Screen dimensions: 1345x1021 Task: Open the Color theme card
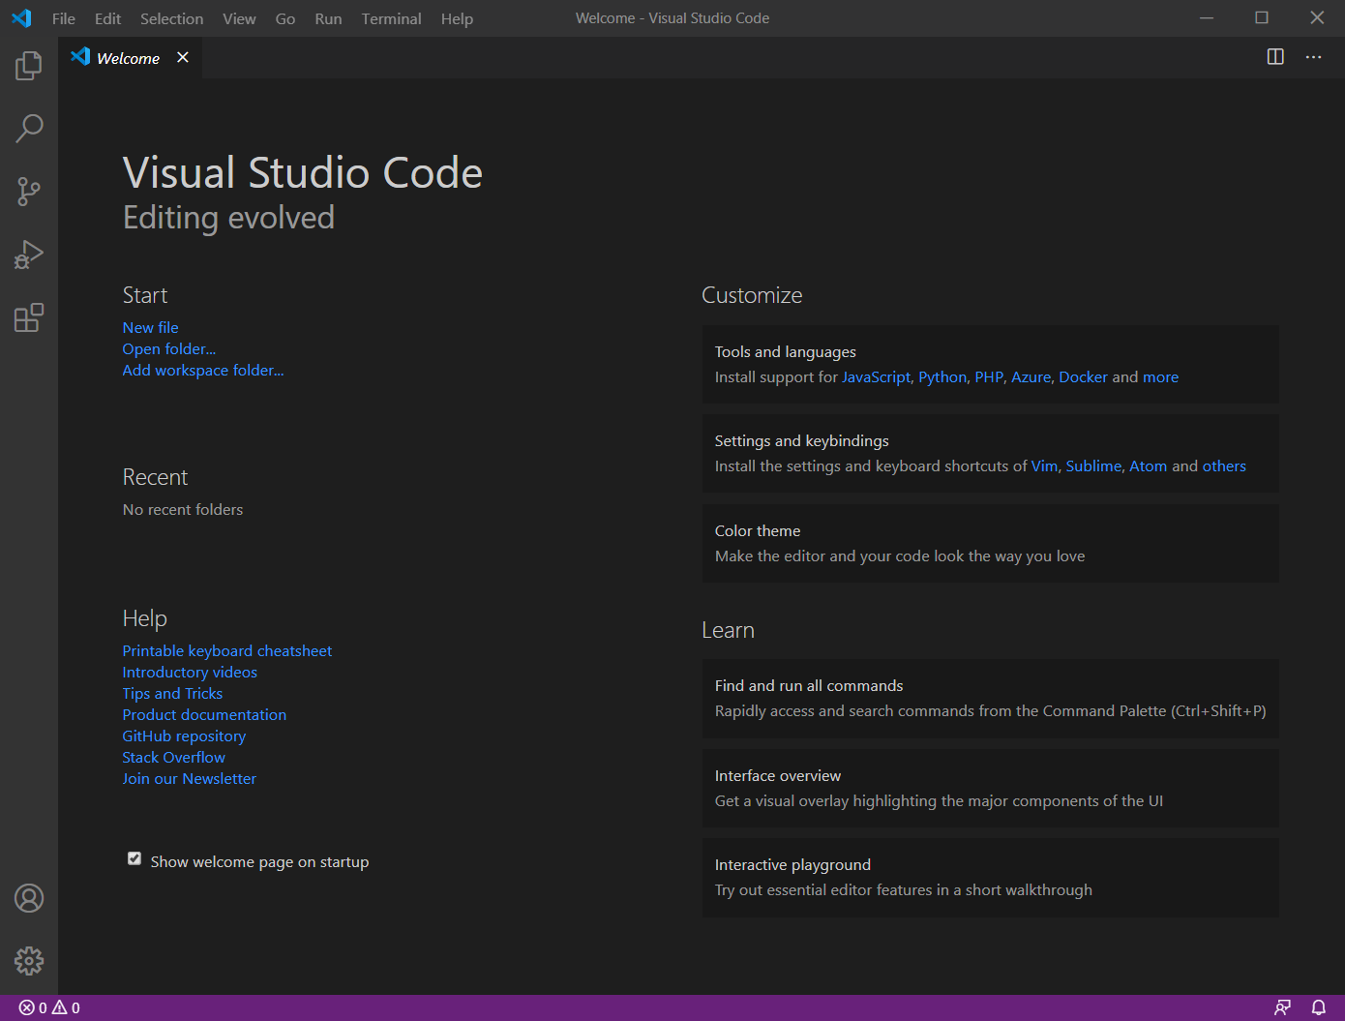[x=991, y=544]
